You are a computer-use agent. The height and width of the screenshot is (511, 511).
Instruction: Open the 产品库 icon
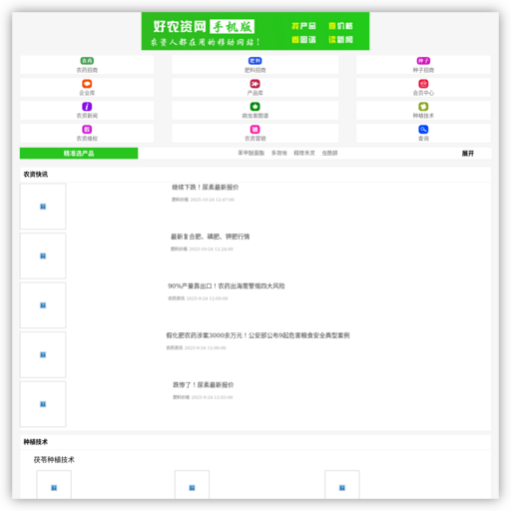pos(255,84)
